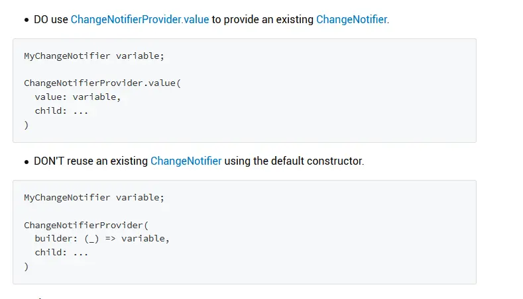Click the text 'using the default constructor'

(293, 161)
